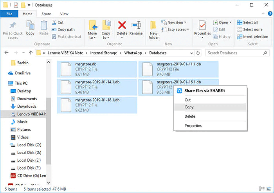
Task: Switch to the Share tab
Action: 46,14
